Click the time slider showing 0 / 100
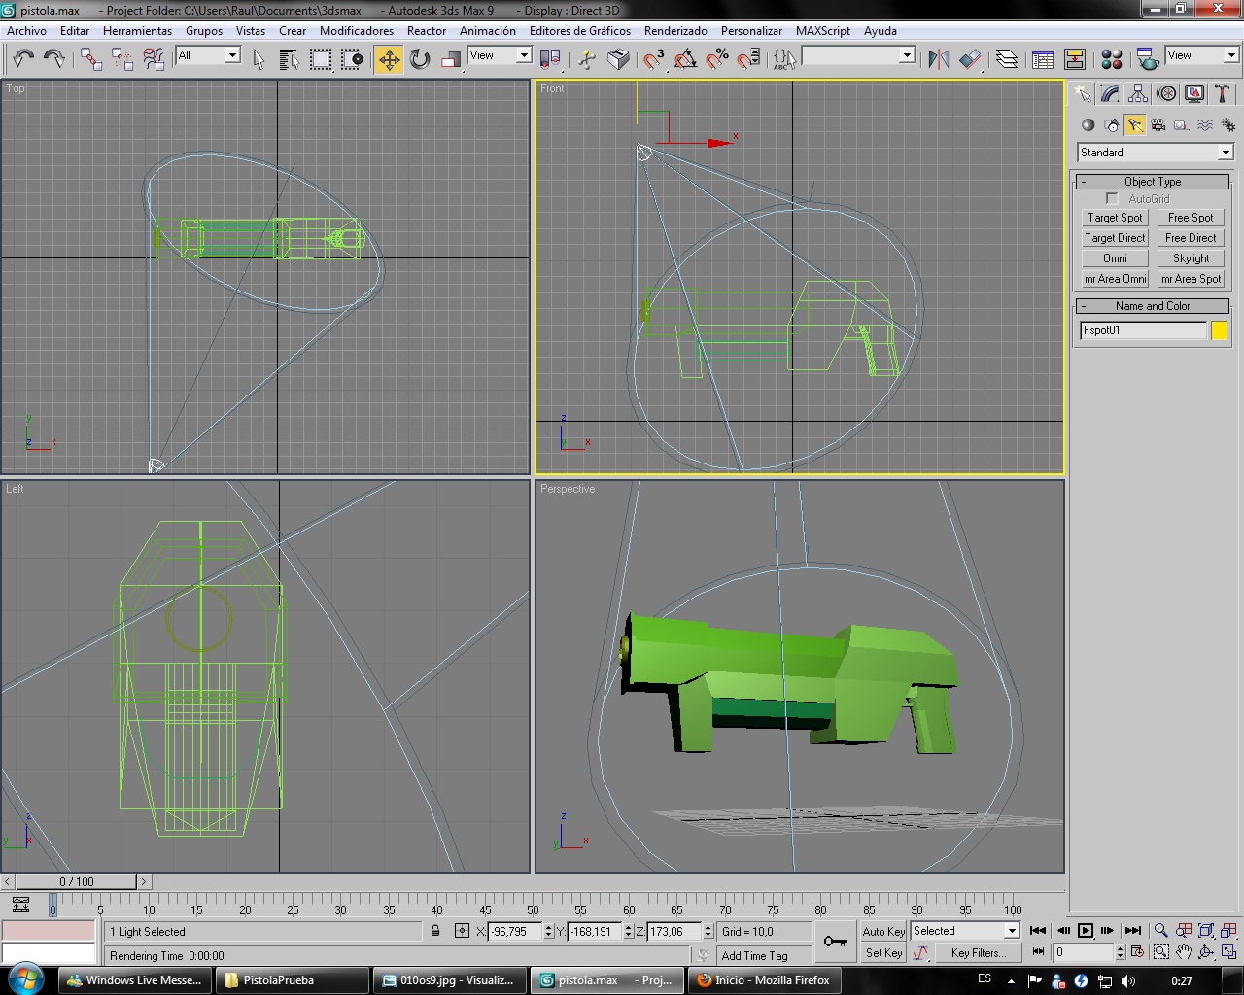Image resolution: width=1244 pixels, height=995 pixels. coord(77,882)
